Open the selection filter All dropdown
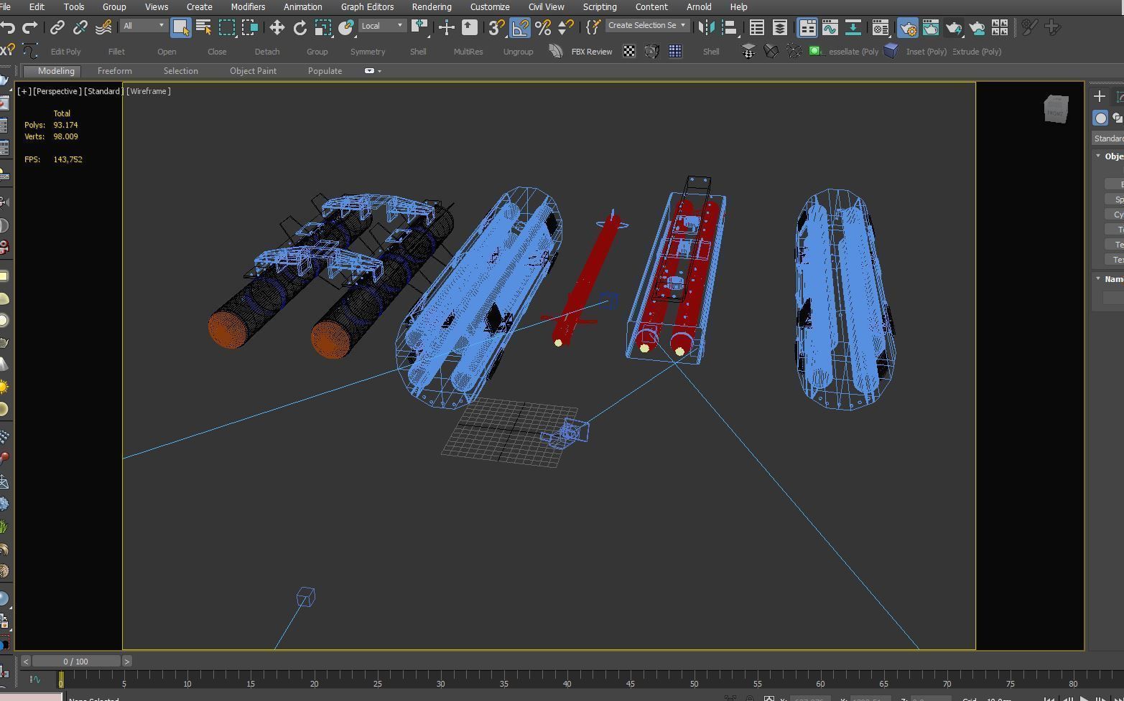This screenshot has height=701, width=1124. pyautogui.click(x=144, y=26)
